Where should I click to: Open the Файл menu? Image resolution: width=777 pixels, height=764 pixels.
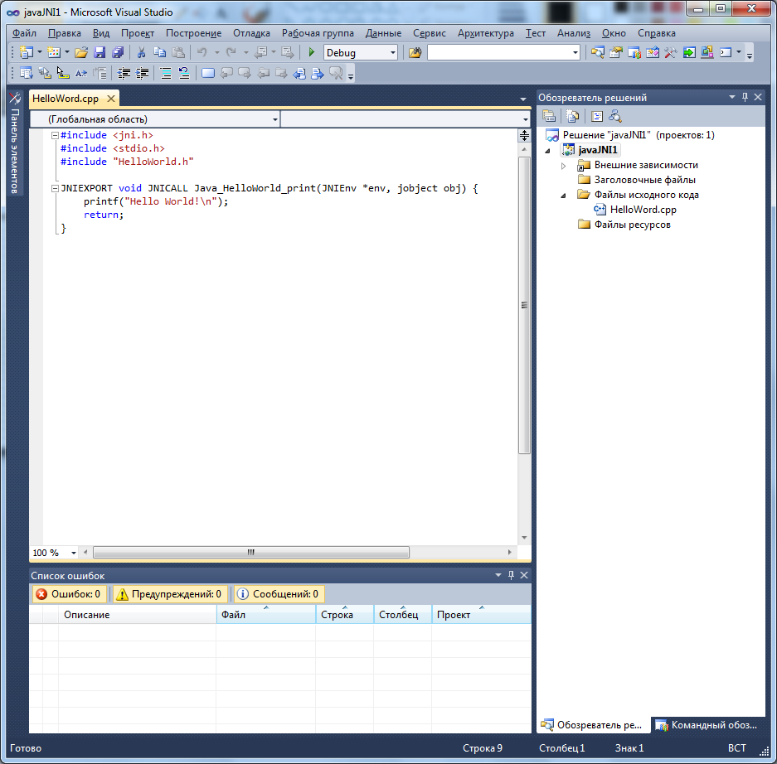(x=24, y=33)
